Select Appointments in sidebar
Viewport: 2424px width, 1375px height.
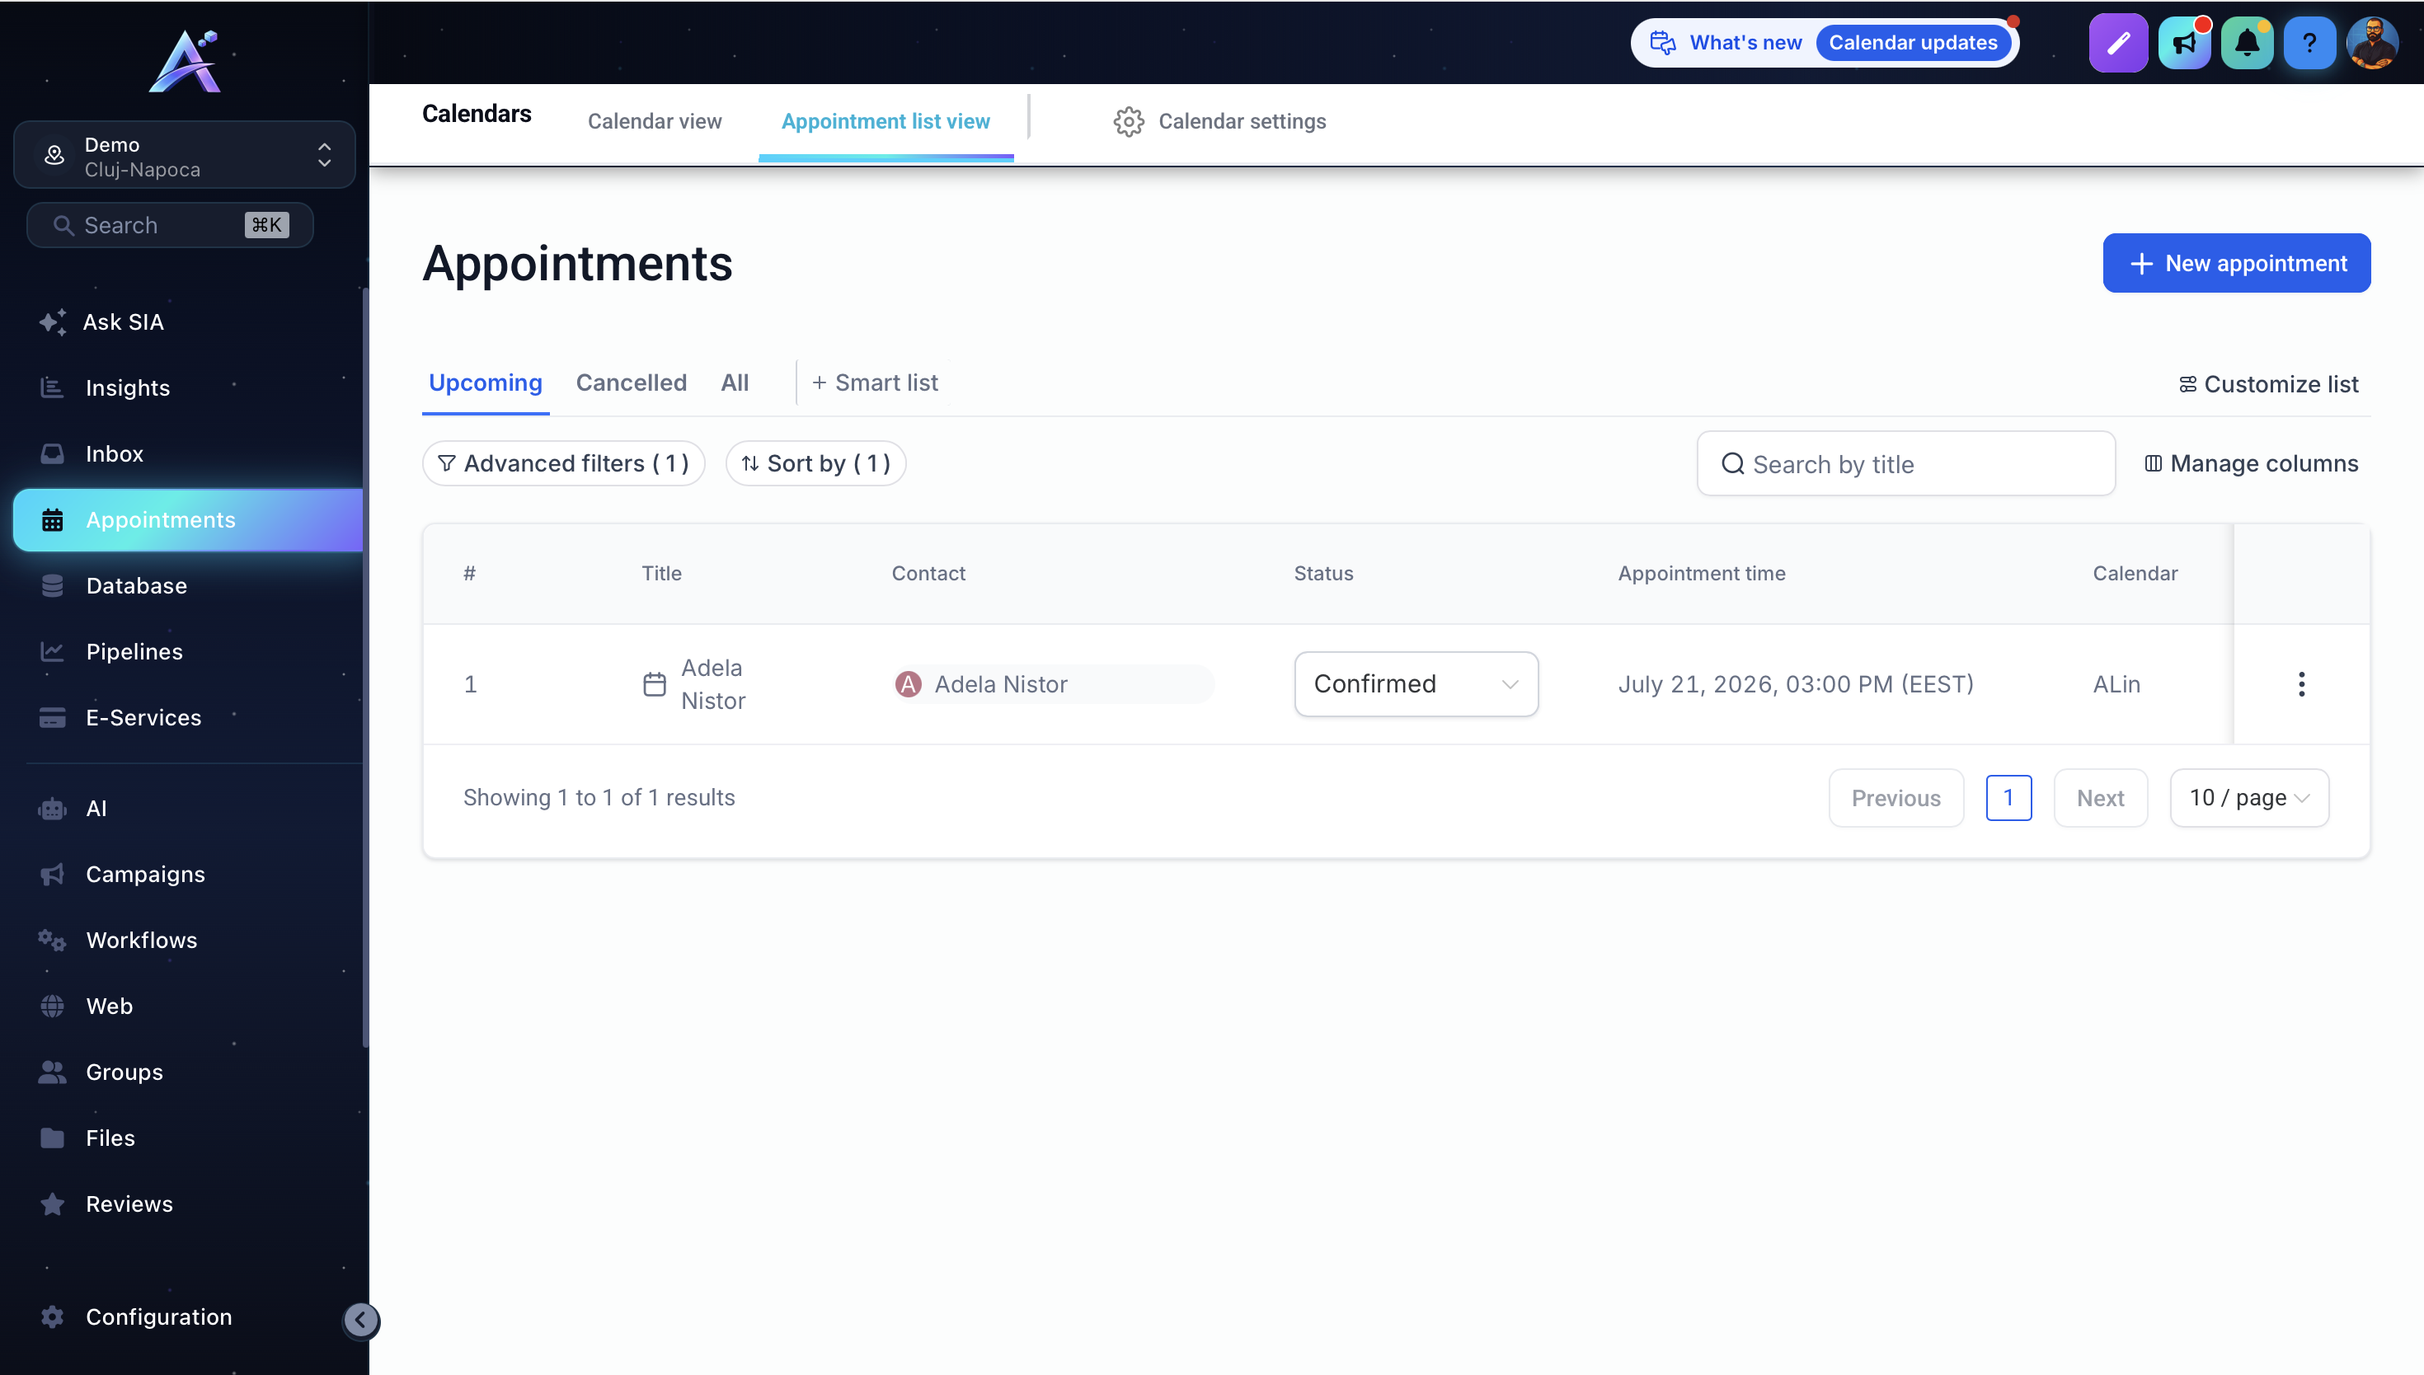coord(188,520)
